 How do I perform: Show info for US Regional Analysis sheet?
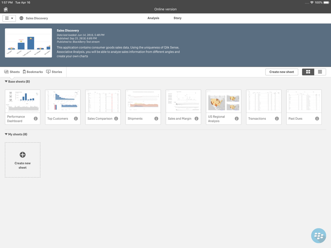[237, 118]
